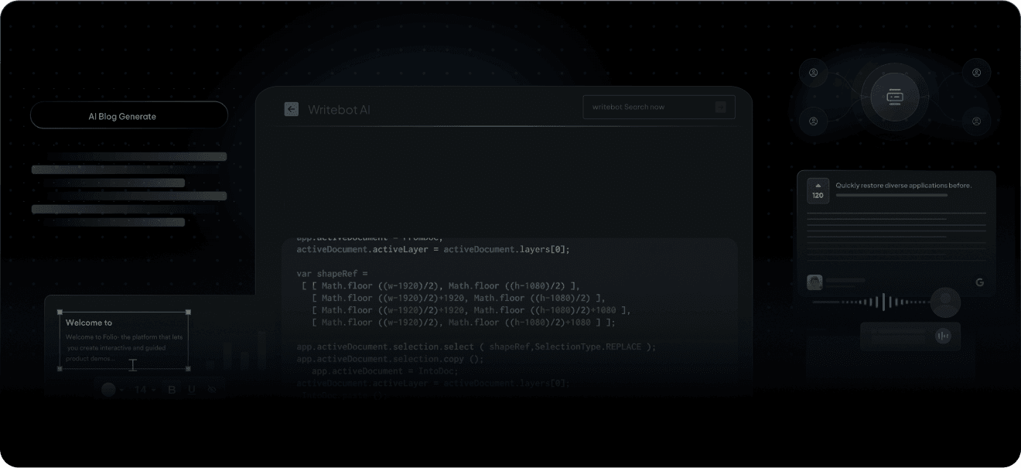
Task: Click the small square profile thumbnail near Google icon
Action: 814,282
